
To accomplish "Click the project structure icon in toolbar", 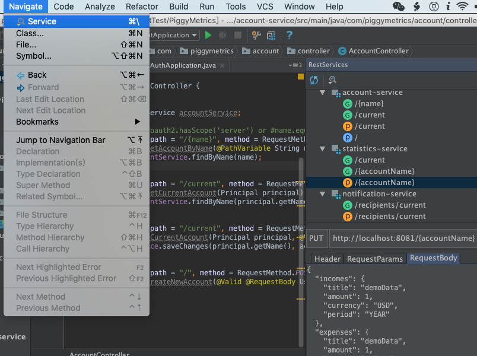I will coord(271,35).
